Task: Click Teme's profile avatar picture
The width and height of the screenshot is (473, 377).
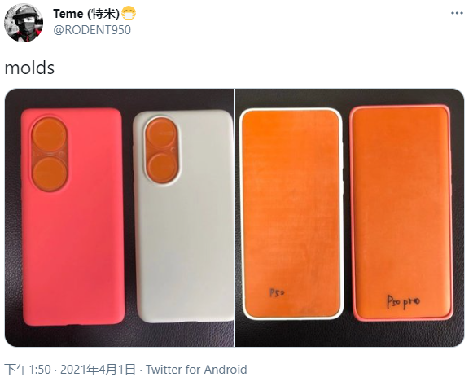Action: point(24,23)
